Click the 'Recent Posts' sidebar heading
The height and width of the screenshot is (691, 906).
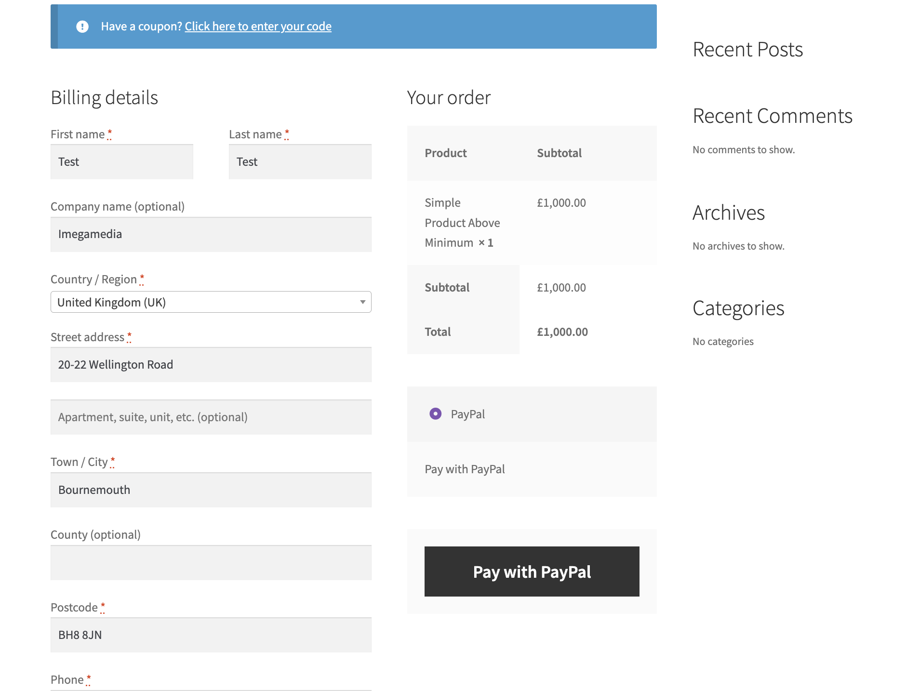pyautogui.click(x=747, y=50)
